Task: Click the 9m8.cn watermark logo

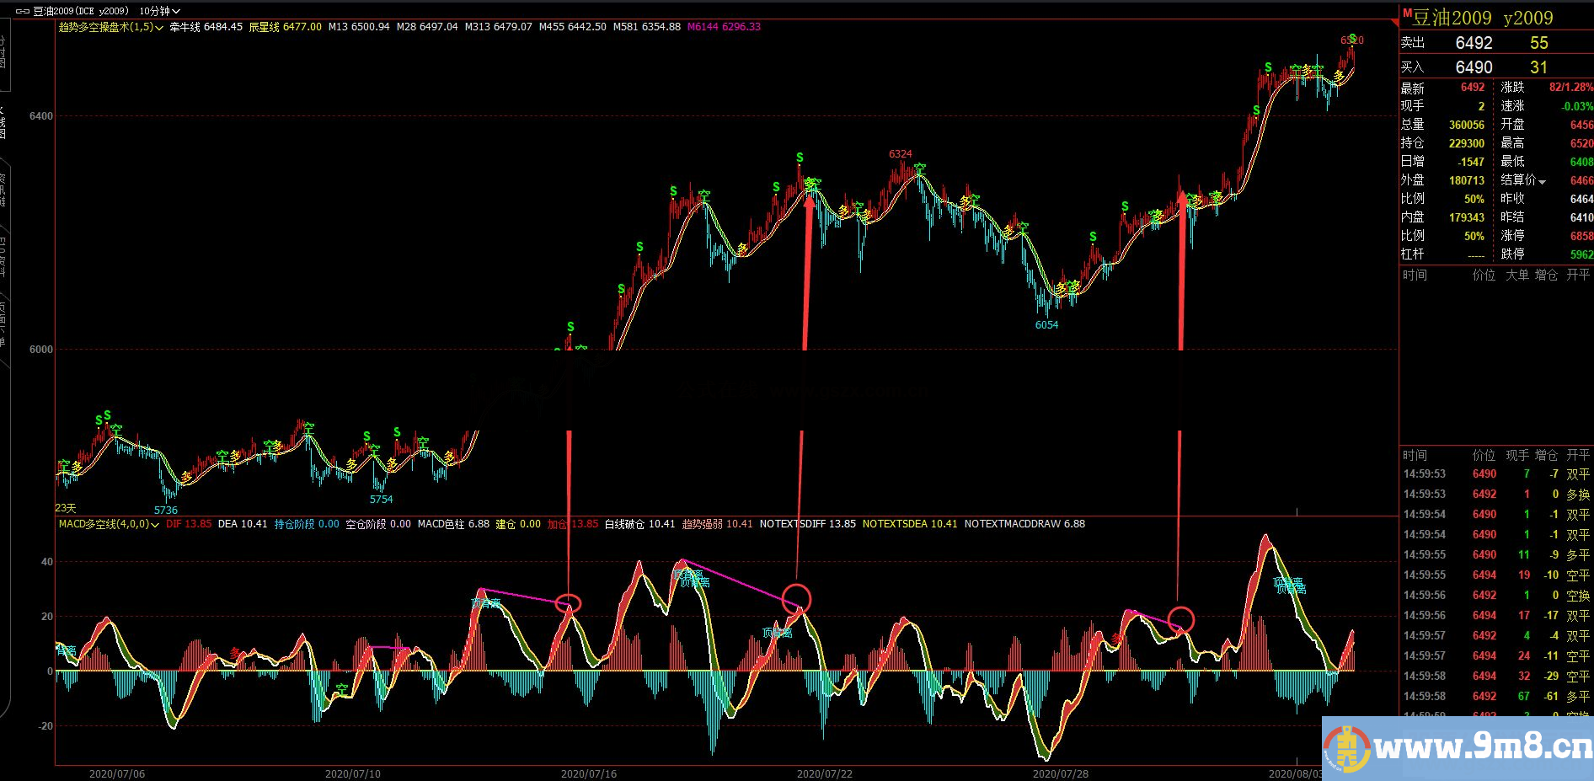Action: point(1458,748)
